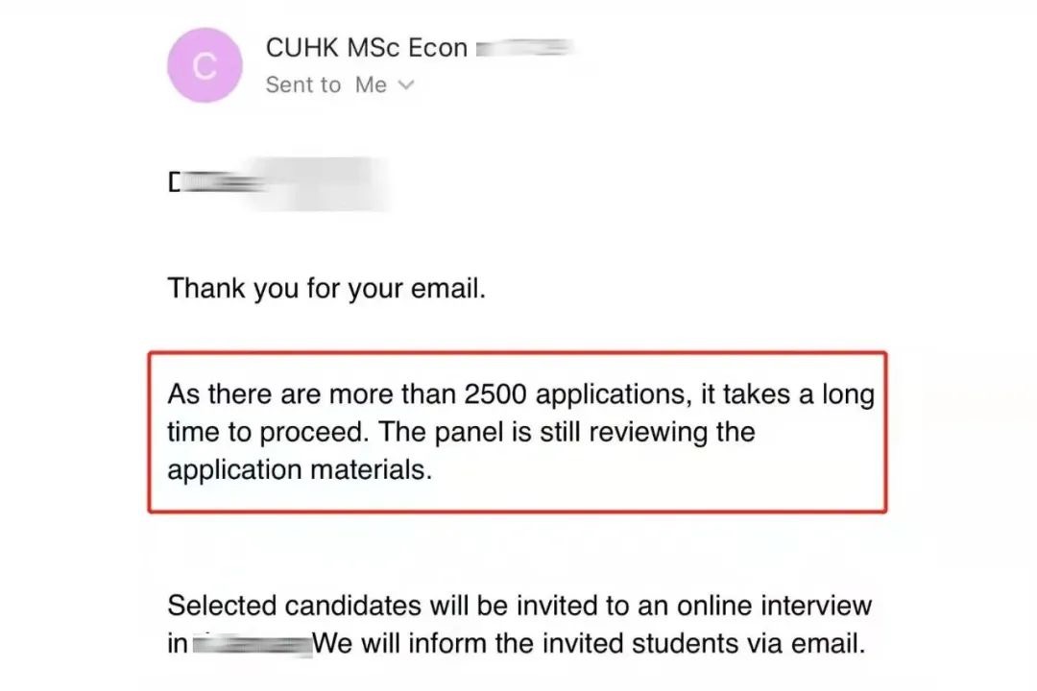Image resolution: width=1037 pixels, height=691 pixels.
Task: Click the text "time to proceed."
Action: point(268,433)
